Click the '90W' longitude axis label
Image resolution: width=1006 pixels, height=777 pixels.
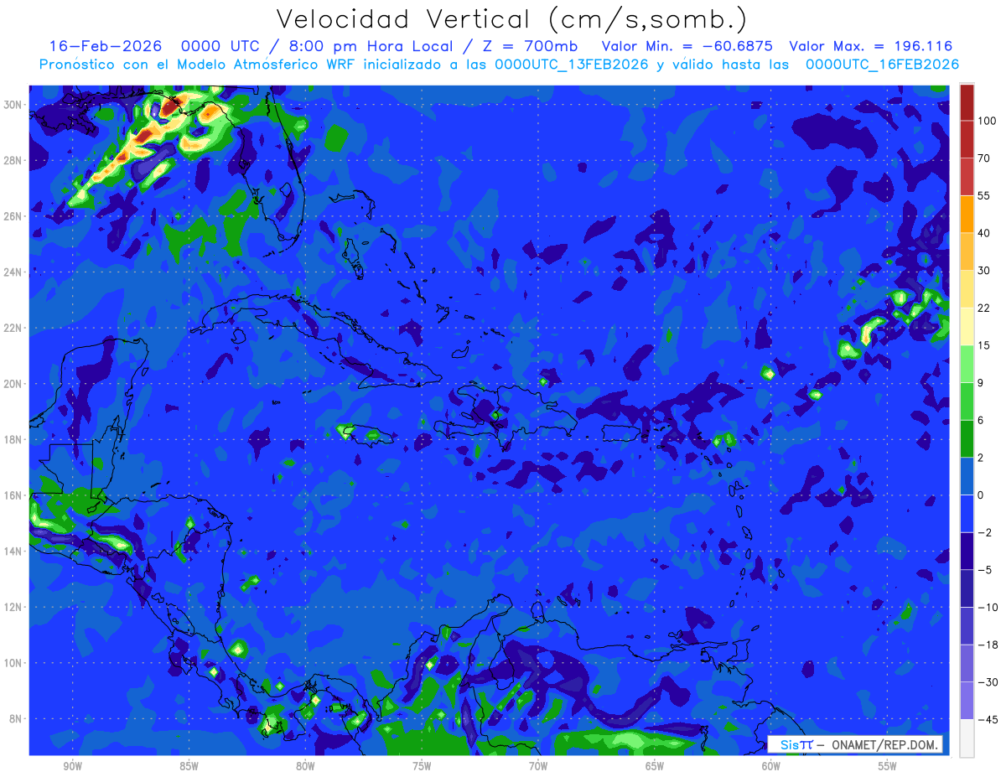[72, 766]
